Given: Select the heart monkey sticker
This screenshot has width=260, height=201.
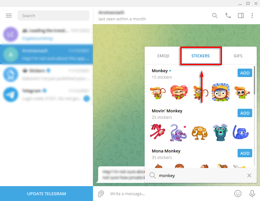Looking at the screenshot, I should 179,92.
